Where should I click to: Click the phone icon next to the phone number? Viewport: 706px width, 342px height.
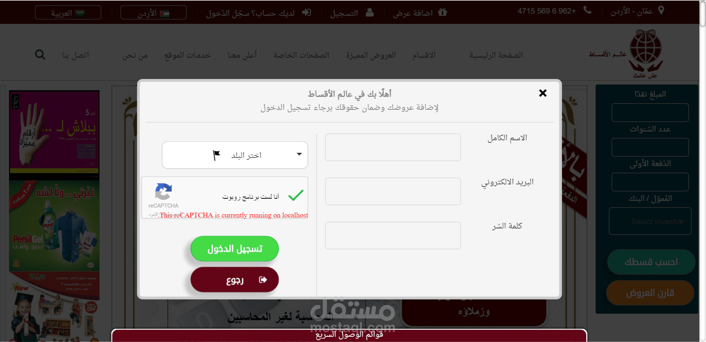click(x=588, y=10)
